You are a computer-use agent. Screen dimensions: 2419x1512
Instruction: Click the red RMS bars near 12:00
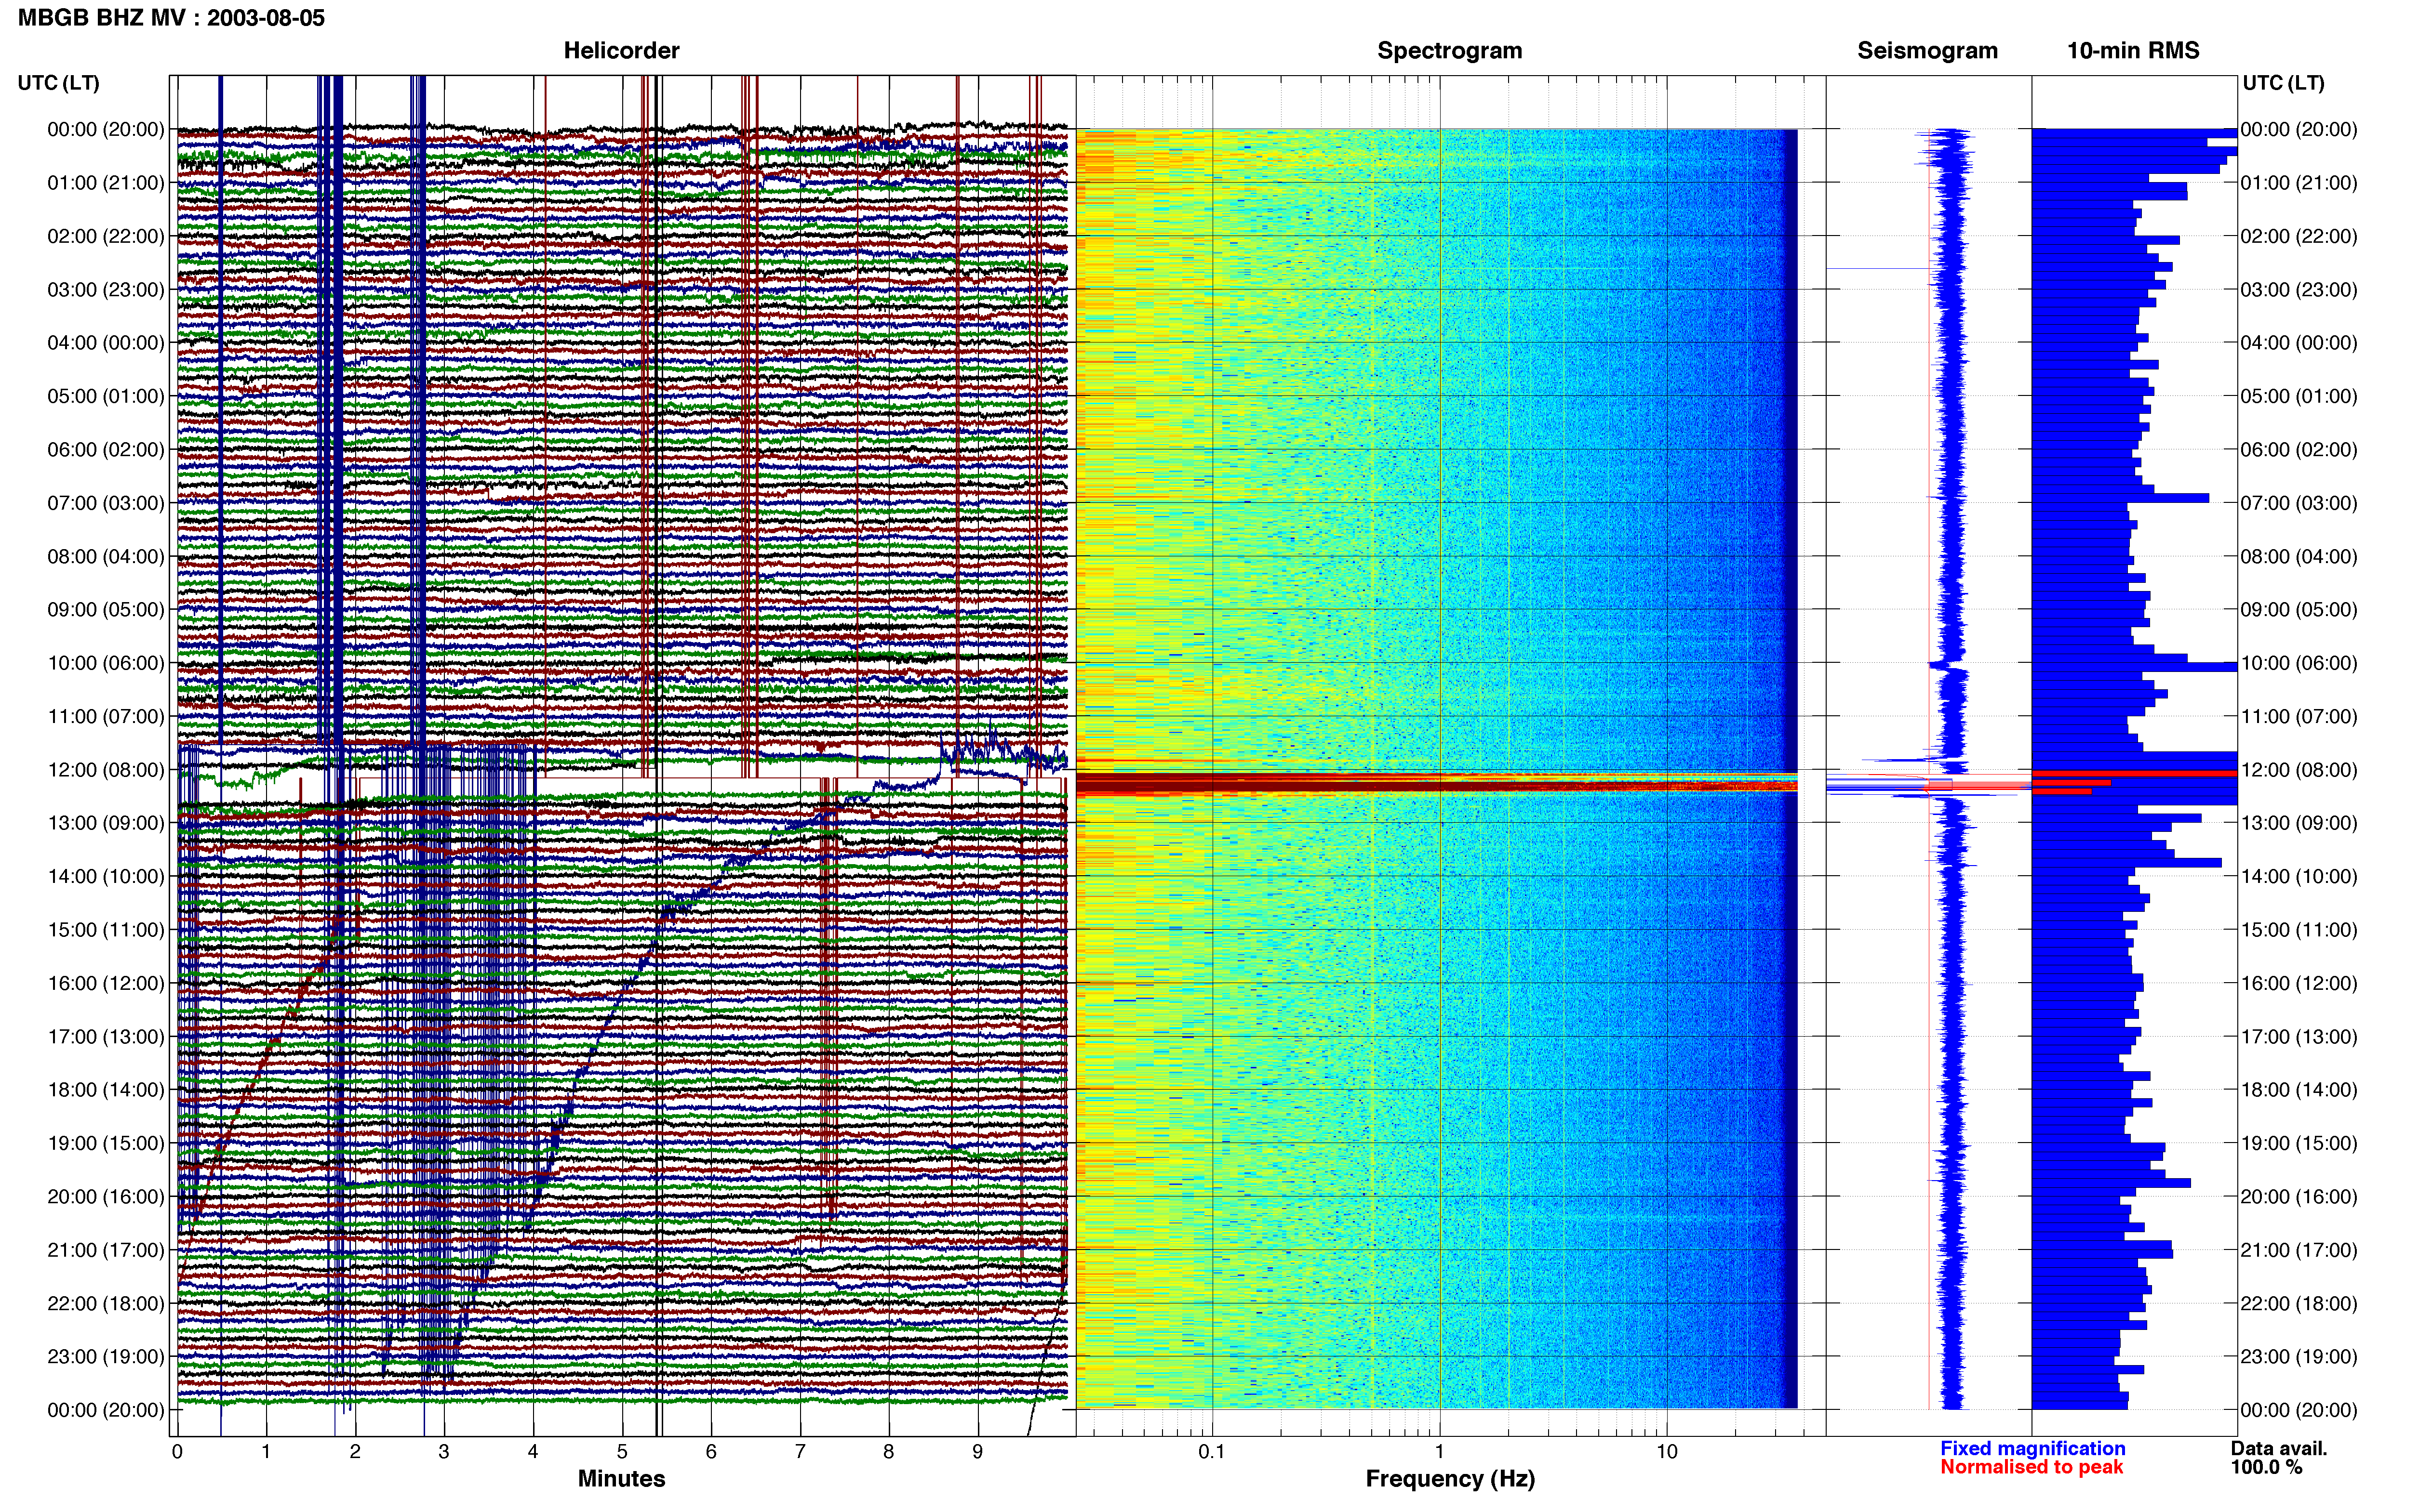2101,782
